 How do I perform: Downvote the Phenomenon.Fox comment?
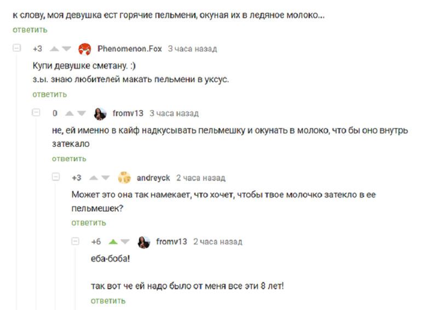66,49
